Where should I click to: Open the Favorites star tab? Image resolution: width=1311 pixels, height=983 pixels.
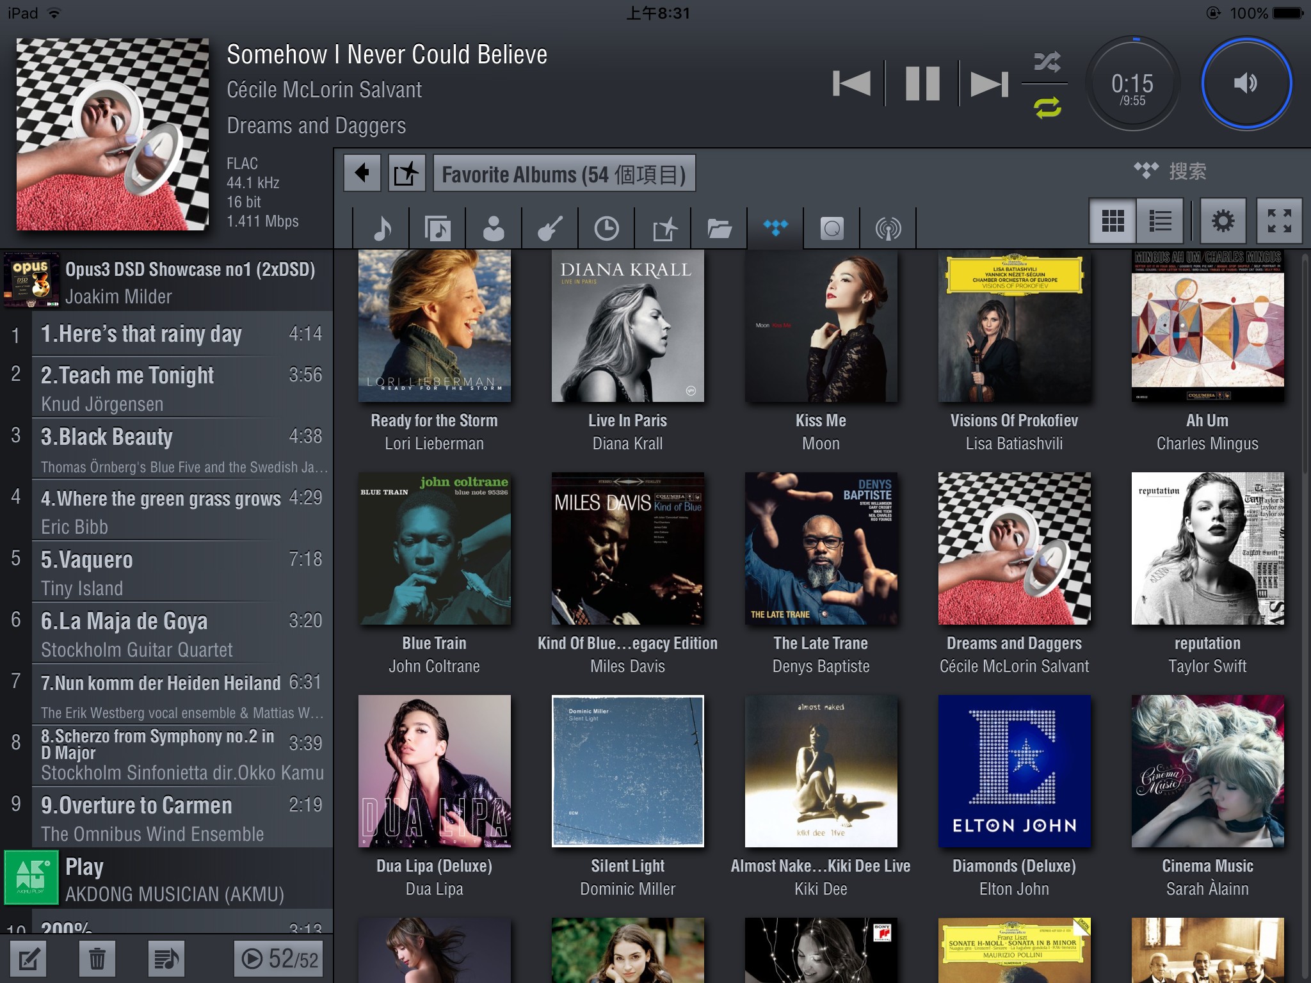[x=663, y=228]
